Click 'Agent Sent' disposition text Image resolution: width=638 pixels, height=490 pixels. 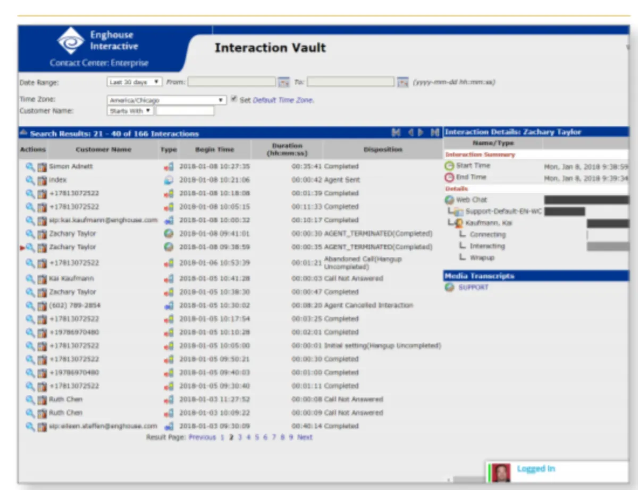tap(342, 180)
